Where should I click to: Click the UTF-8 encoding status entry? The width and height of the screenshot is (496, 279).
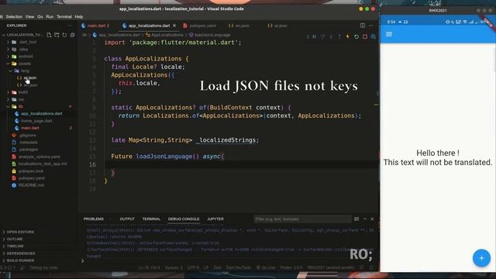[193, 267]
